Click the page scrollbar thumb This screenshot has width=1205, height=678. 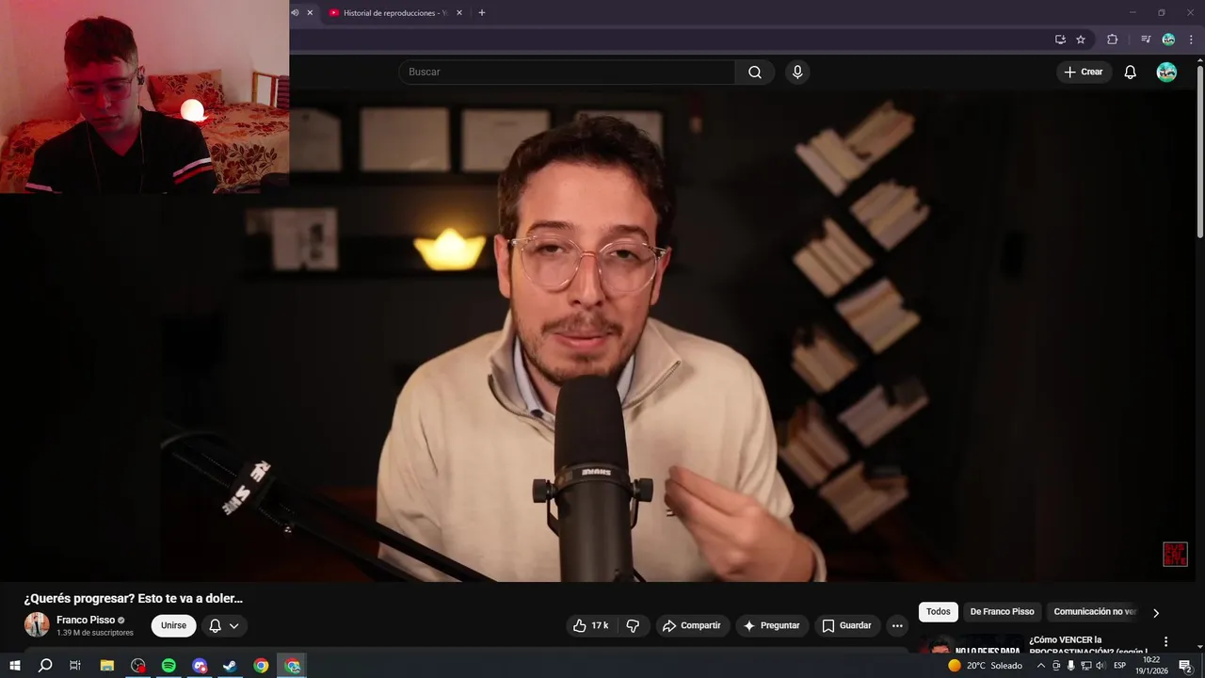coord(1199,153)
